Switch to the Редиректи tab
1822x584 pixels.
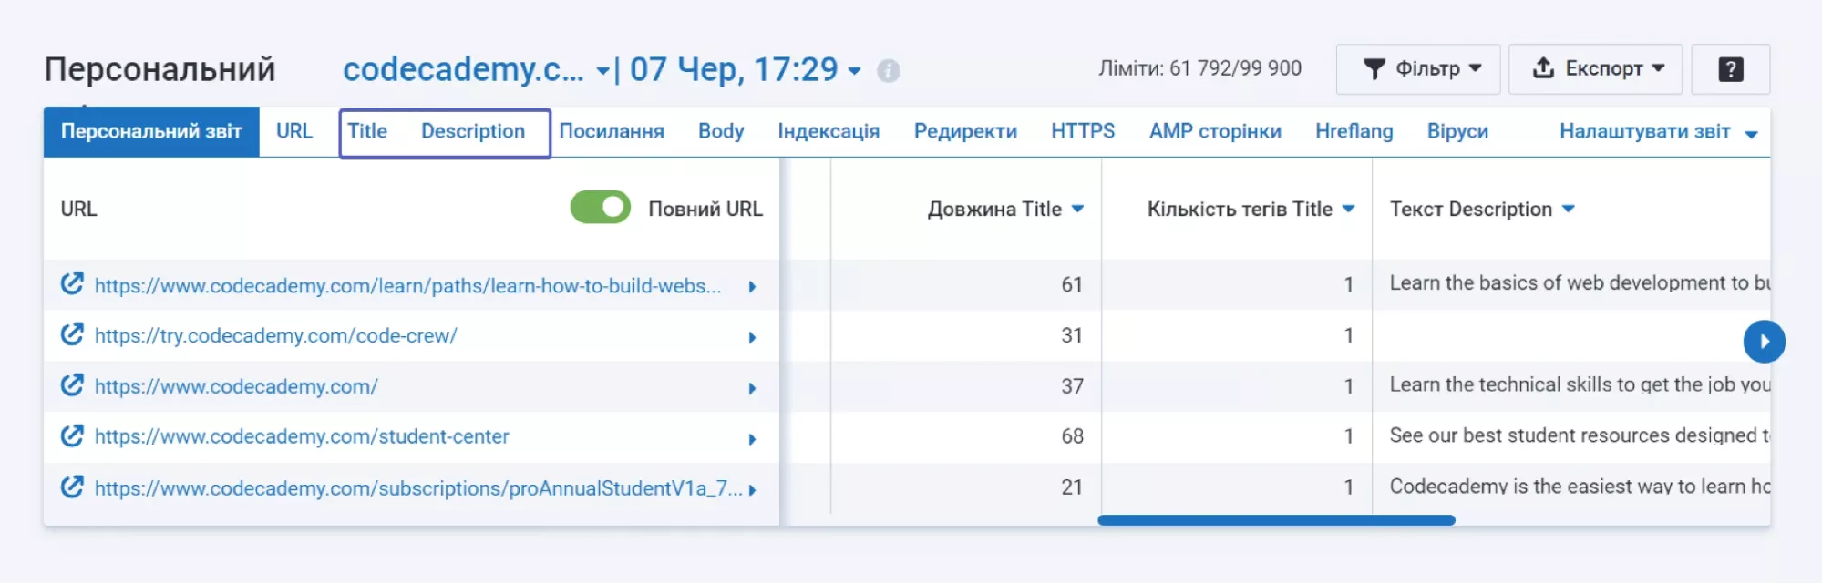coord(965,131)
